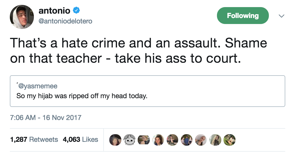The image size is (294, 156).
Task: Open the 7:06 AM - 16 Nov 2017 timestamp
Action: pyautogui.click(x=46, y=118)
